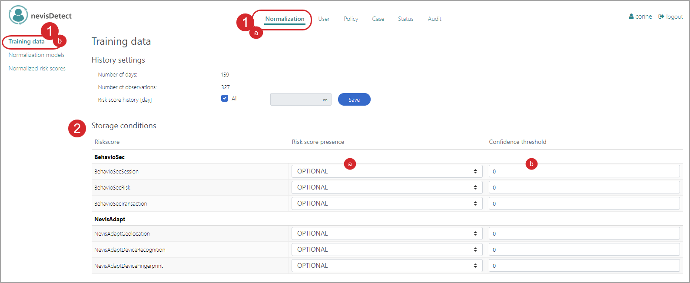Open the Case tab

378,19
